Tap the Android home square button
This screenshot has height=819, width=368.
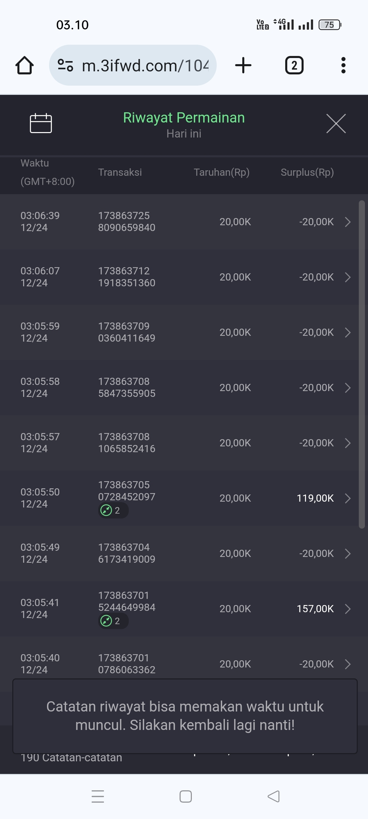tap(186, 796)
